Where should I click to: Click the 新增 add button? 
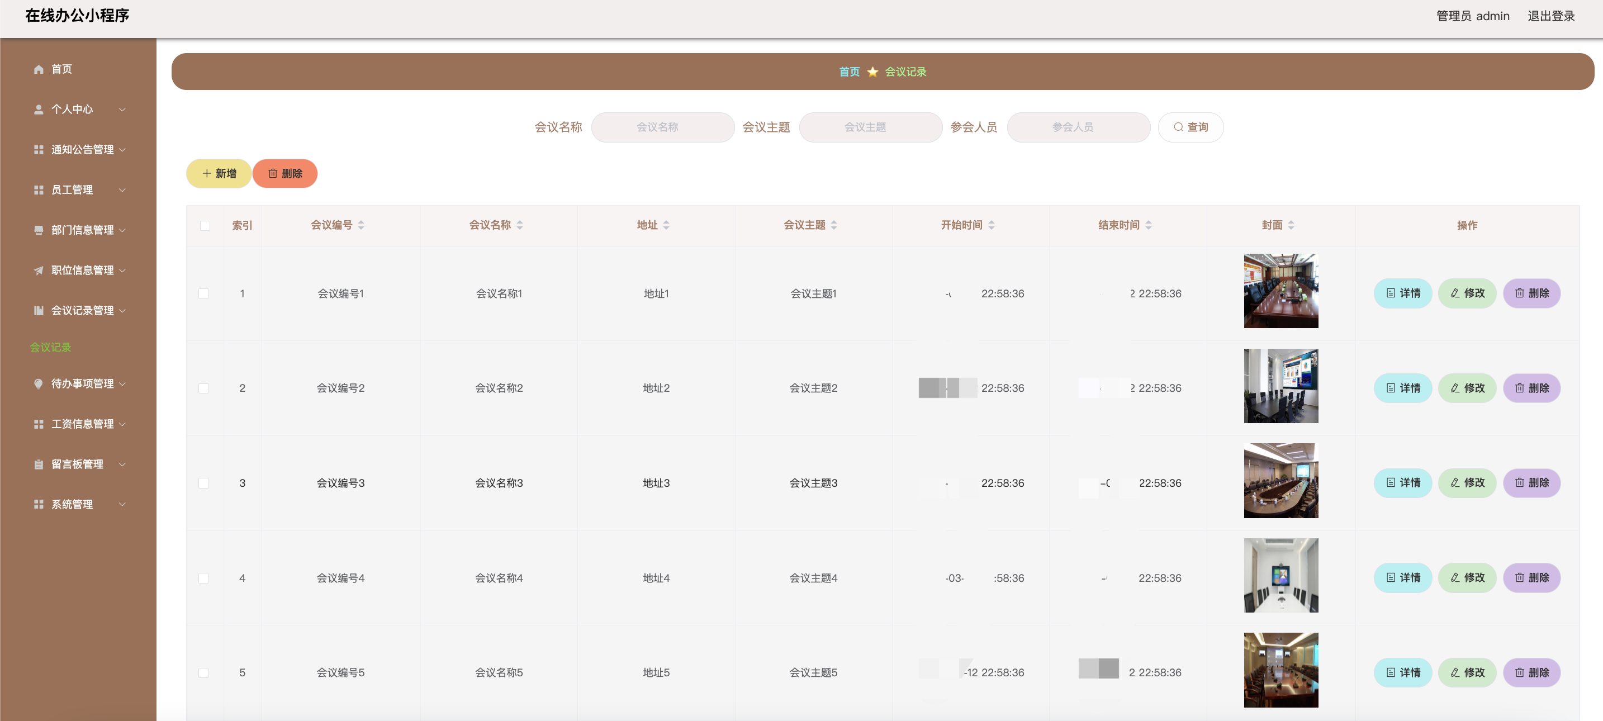pyautogui.click(x=219, y=174)
